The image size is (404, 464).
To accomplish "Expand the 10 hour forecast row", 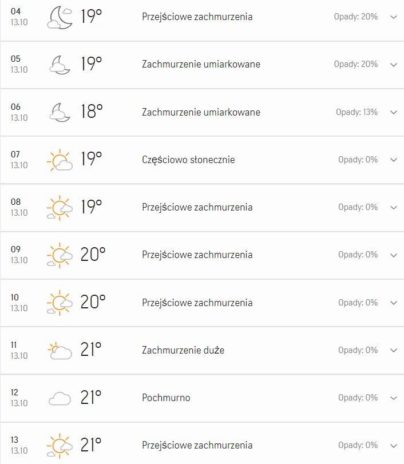I will pos(394,303).
